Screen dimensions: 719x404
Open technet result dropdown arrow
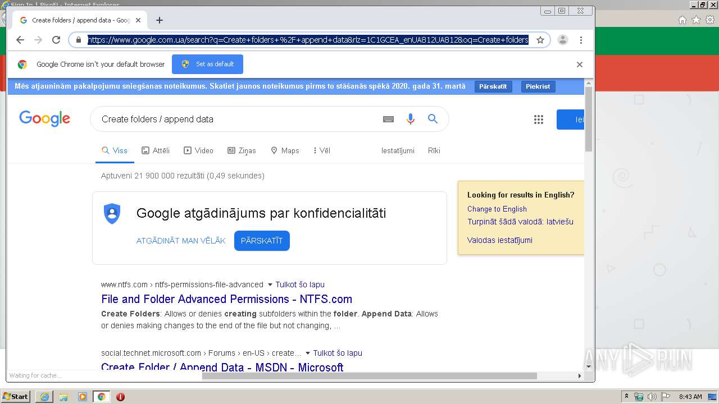click(307, 353)
